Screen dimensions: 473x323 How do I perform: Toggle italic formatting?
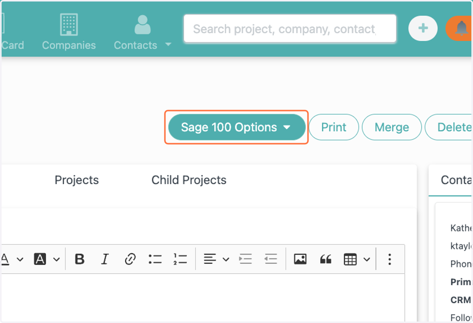click(104, 259)
